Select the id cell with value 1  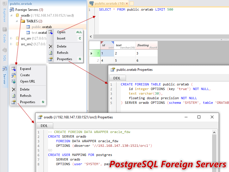point(107,53)
